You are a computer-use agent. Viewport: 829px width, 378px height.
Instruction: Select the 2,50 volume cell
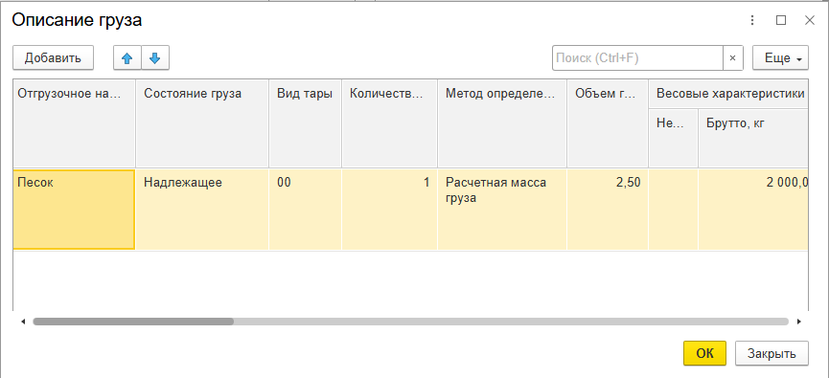tap(608, 210)
